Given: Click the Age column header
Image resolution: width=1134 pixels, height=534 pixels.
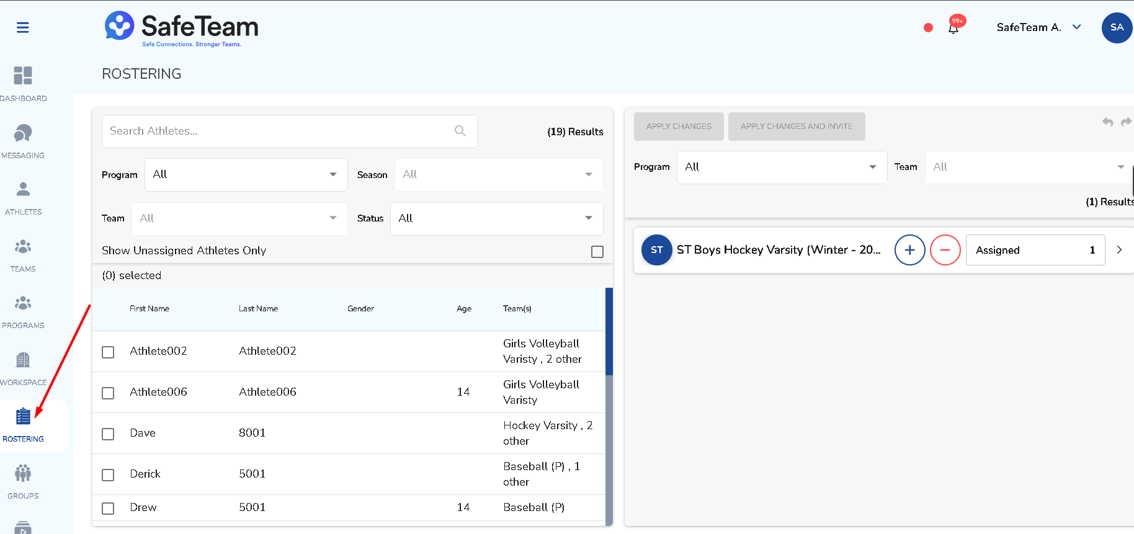Looking at the screenshot, I should [x=464, y=308].
